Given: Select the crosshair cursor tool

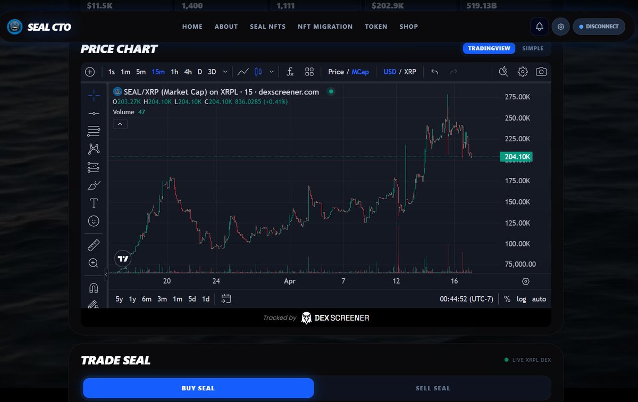Looking at the screenshot, I should point(93,95).
